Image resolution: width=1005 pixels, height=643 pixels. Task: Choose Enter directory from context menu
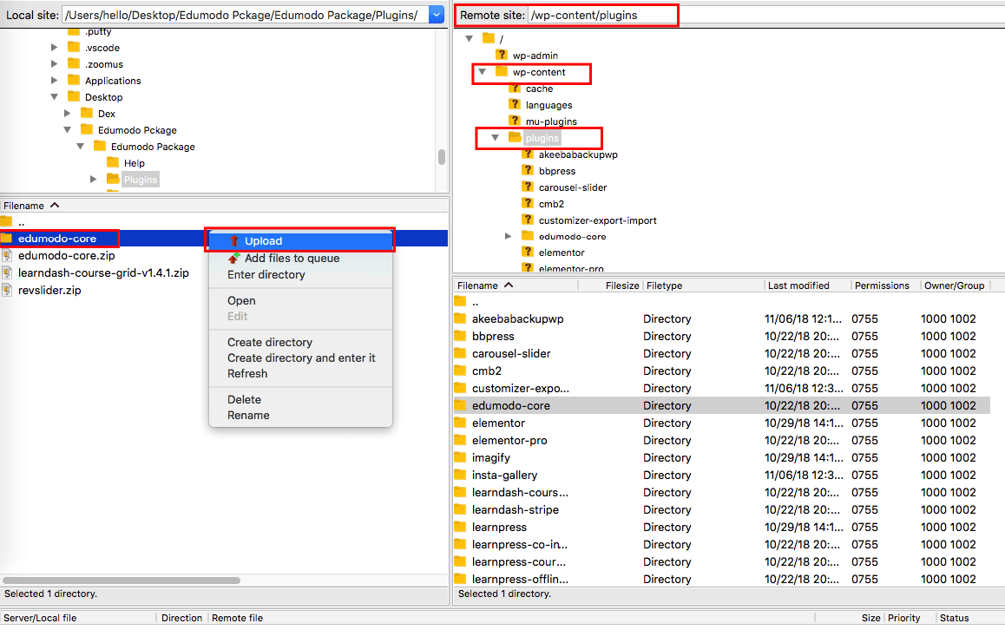[x=266, y=275]
